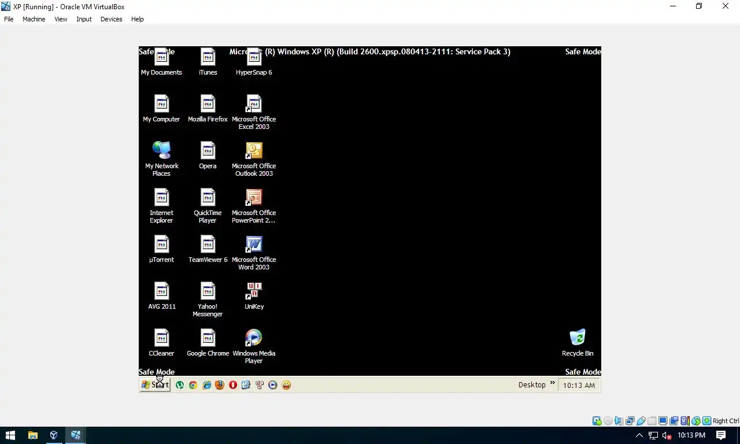Select the Mozilla Firefox desktop shortcut
740x444 pixels.
[208, 109]
